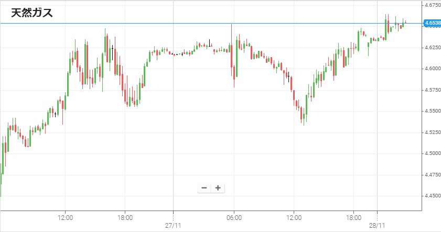The height and width of the screenshot is (232, 441).
Task: Click the 06:00 time axis label
Action: 233,217
